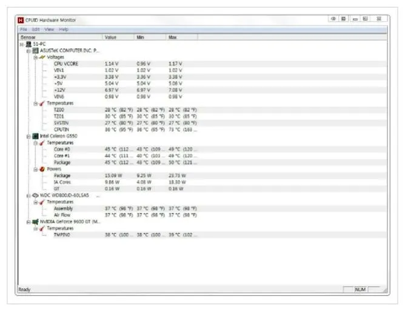Collapse the NVIDIA Temperatures group
Viewport: 405px width, 311px height.
35,229
